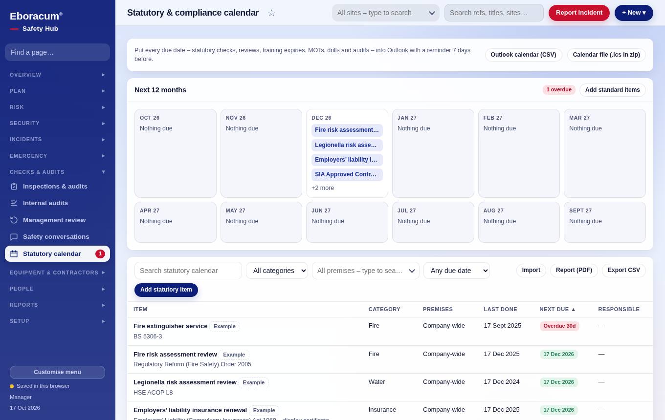Generate Report (PDF)
Viewport: 665px width, 420px height.
574,271
